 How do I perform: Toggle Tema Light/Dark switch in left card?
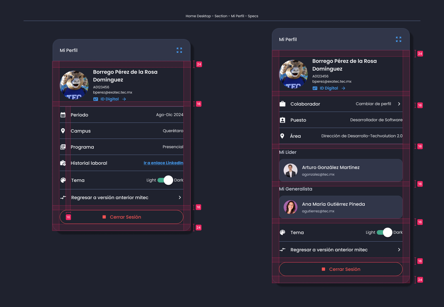coord(165,180)
